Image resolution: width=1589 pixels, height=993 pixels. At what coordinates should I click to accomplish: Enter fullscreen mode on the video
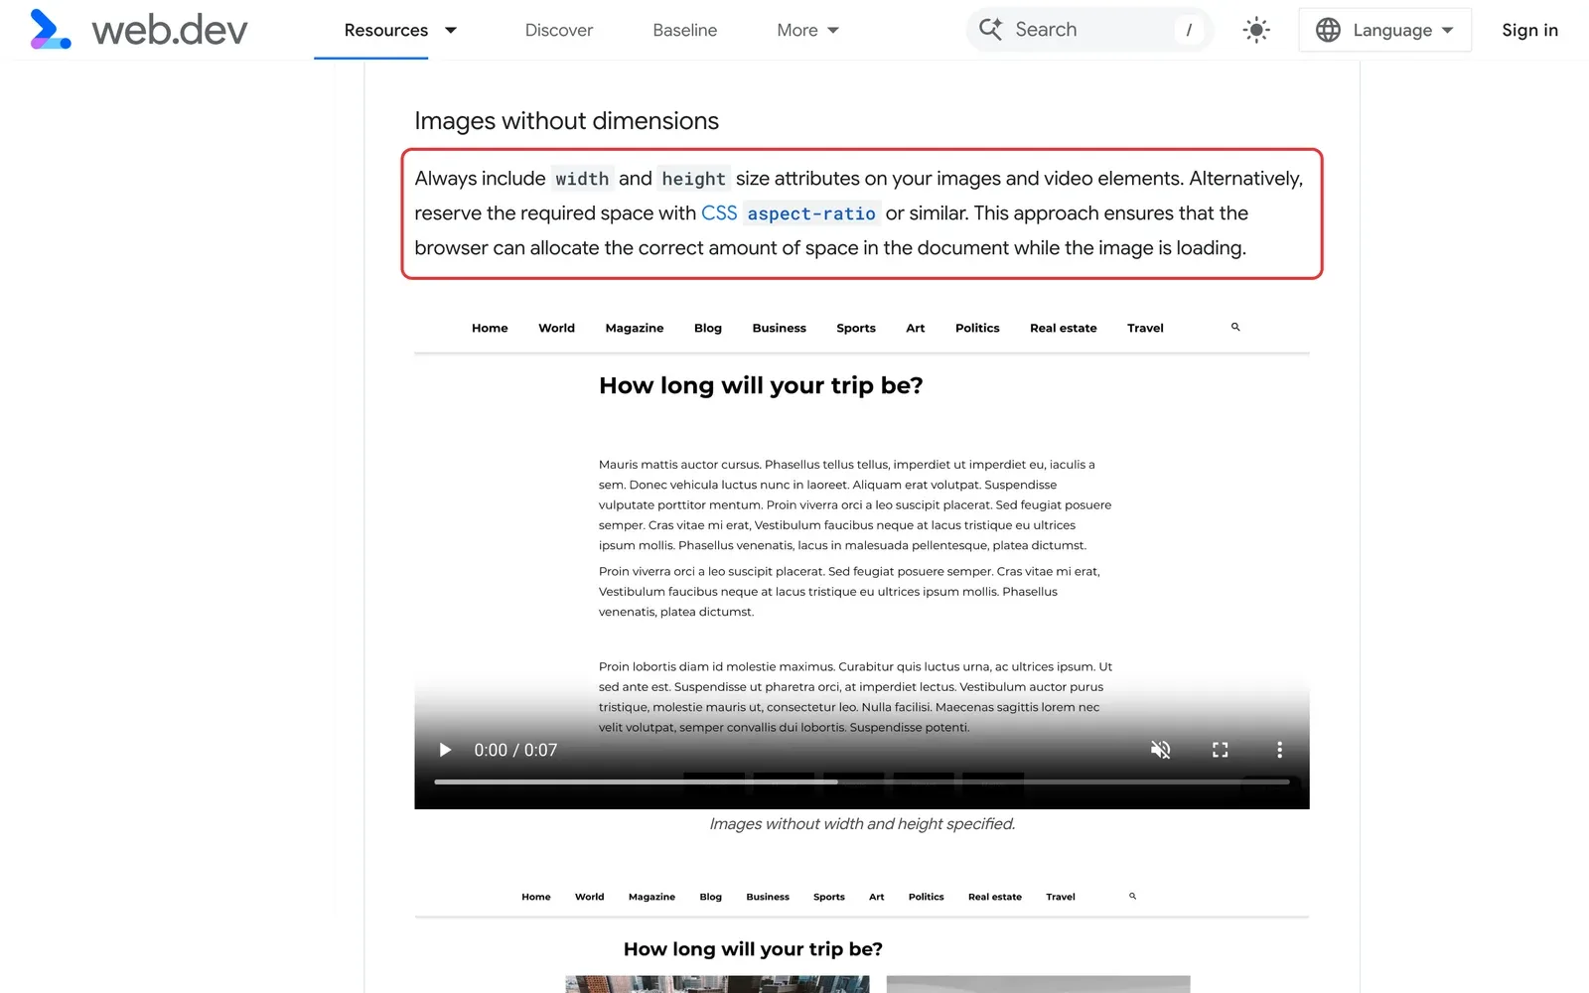(1221, 750)
